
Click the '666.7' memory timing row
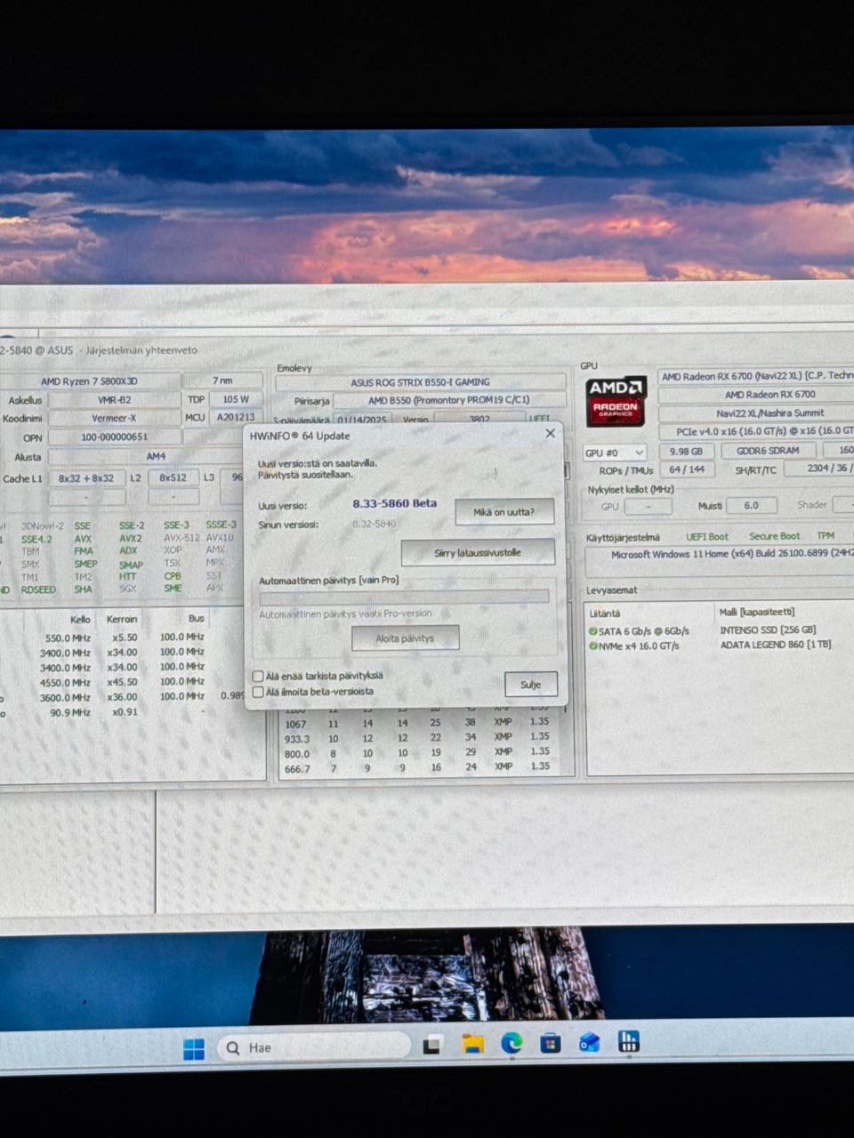click(418, 768)
